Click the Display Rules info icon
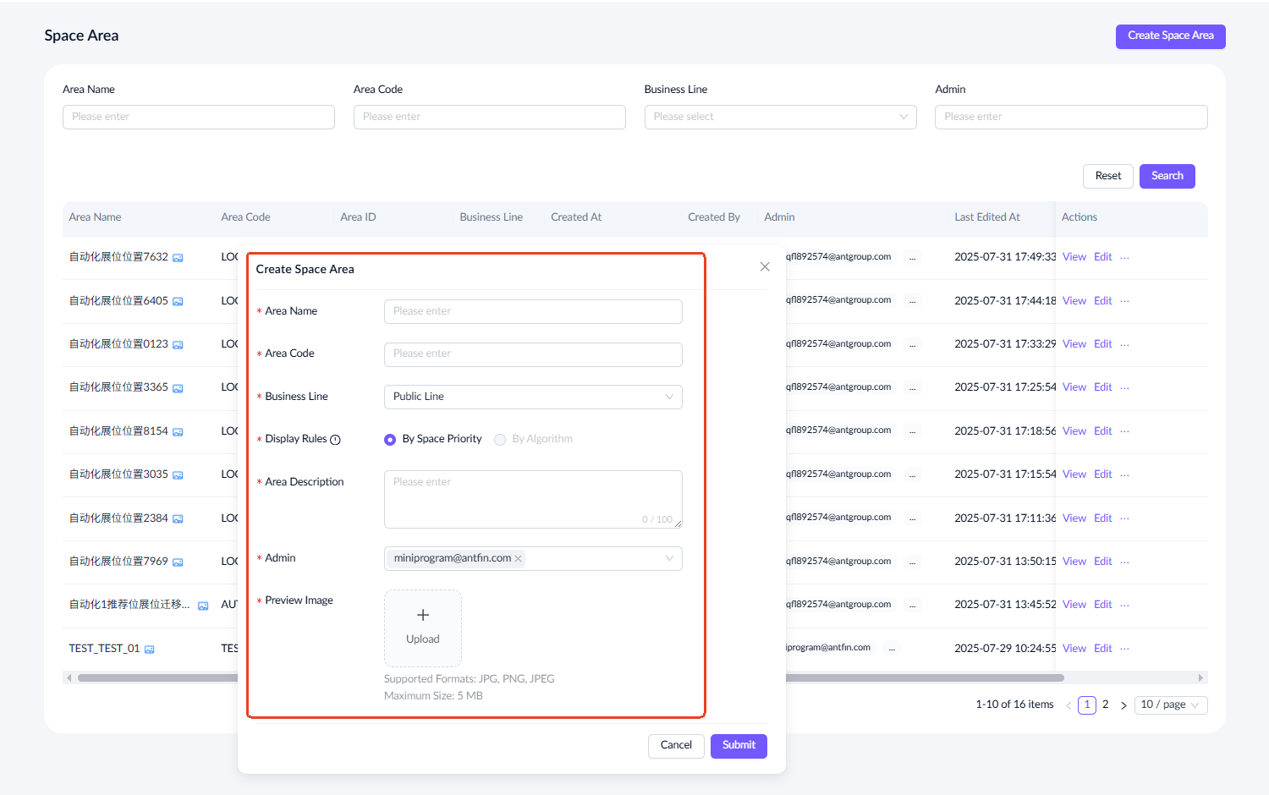Screen dimensions: 1269x795 pyautogui.click(x=335, y=440)
